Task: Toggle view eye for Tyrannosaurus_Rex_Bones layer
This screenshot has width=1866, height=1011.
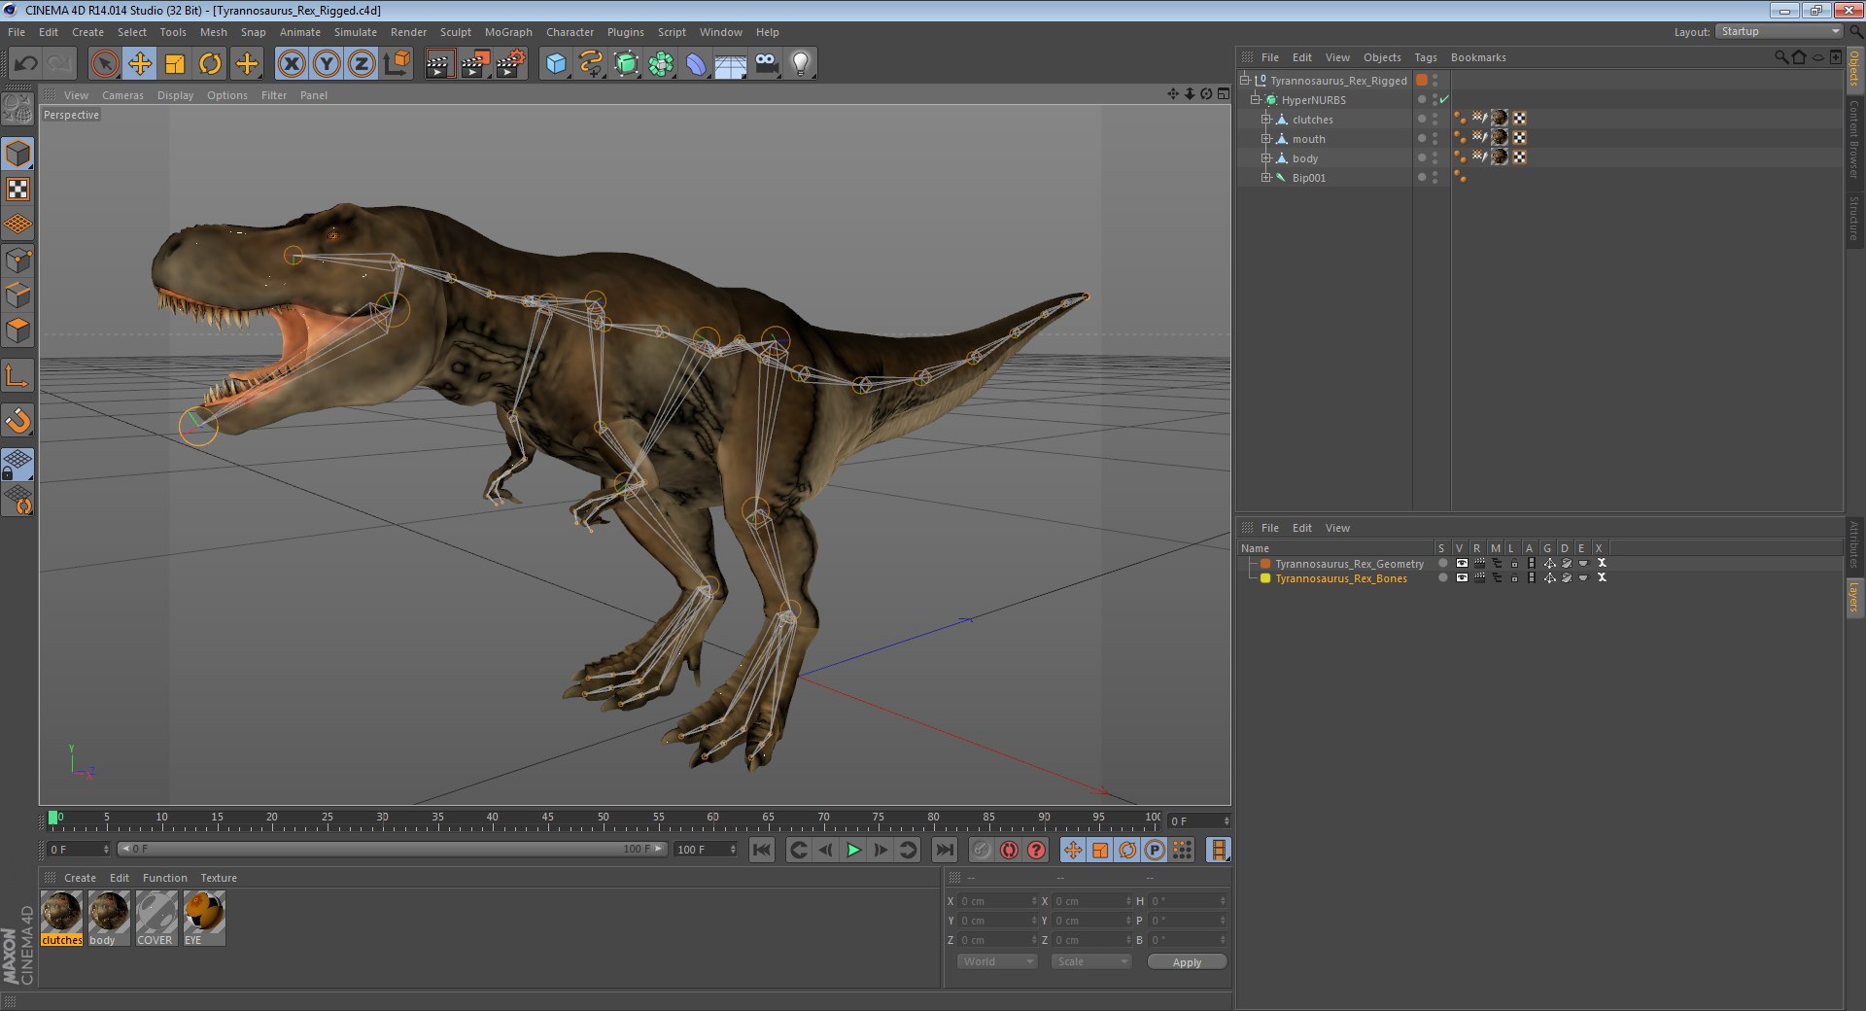Action: (x=1462, y=577)
